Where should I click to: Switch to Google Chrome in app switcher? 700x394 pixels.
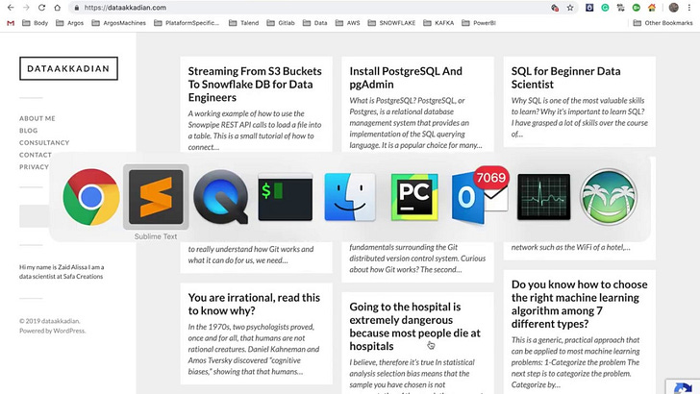tap(91, 197)
